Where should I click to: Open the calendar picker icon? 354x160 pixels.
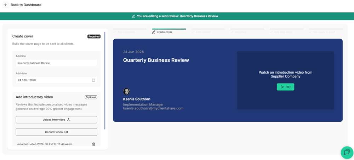pyautogui.click(x=93, y=80)
